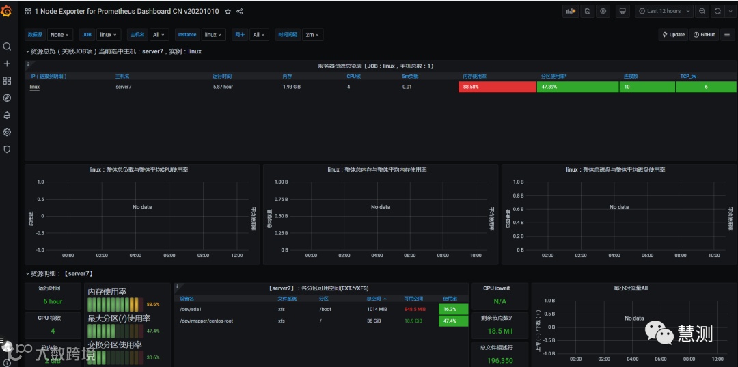Screen dimensions: 738x367
Task: Open the Dashboards grid icon in sidebar
Action: 7,81
